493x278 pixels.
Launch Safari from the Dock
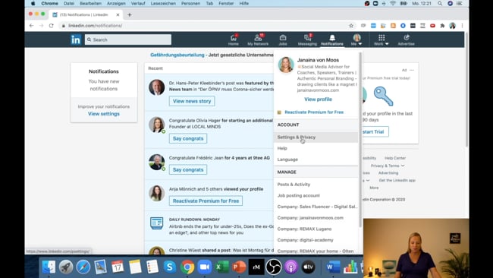(83, 267)
